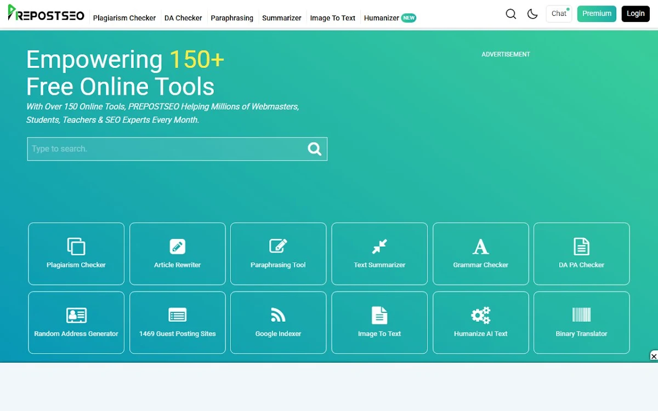Open the Image To Text card label

tap(379, 334)
